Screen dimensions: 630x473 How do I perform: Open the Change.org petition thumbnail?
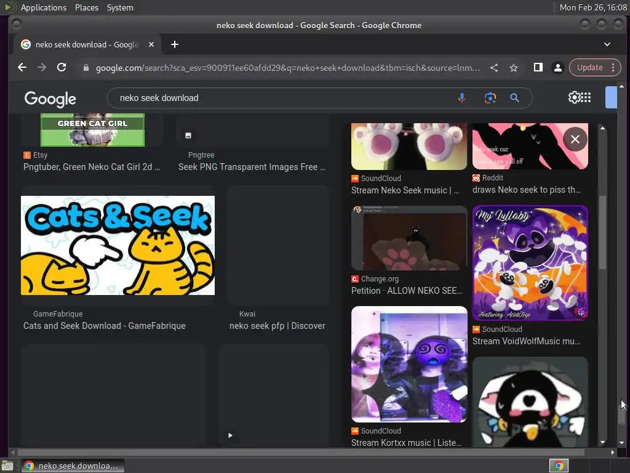(409, 238)
